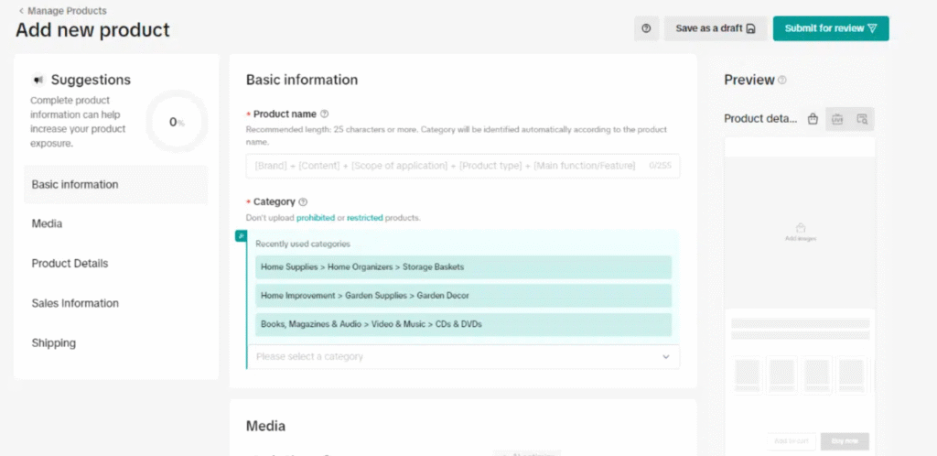Viewport: 937px width, 456px height.
Task: Select the shopping bag preview icon
Action: pyautogui.click(x=813, y=119)
